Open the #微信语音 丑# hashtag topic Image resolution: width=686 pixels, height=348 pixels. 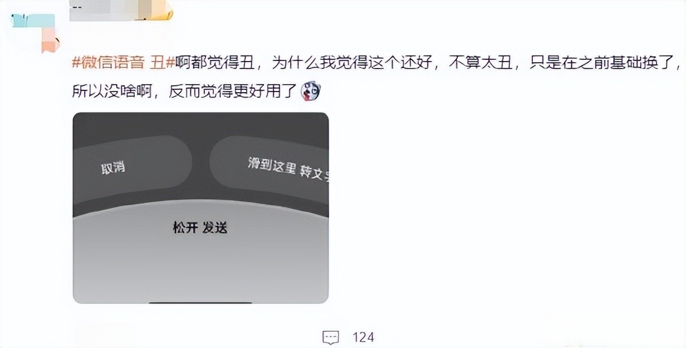point(123,63)
